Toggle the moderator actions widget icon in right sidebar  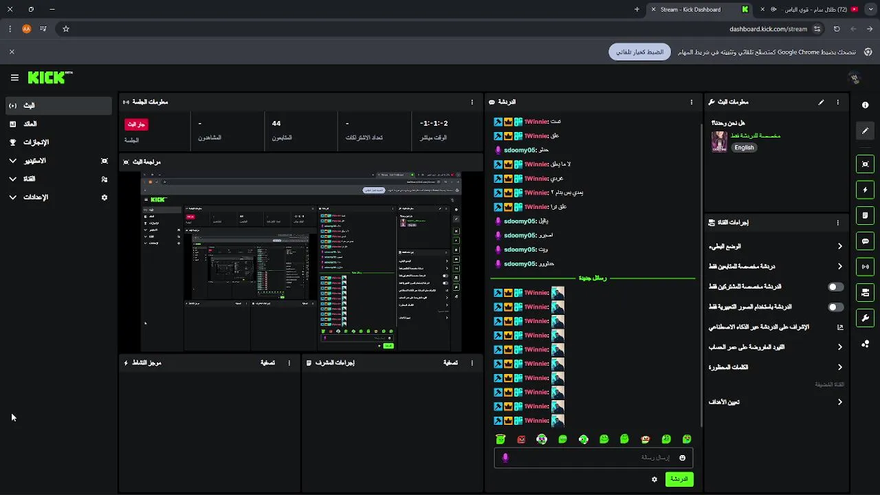pos(865,293)
